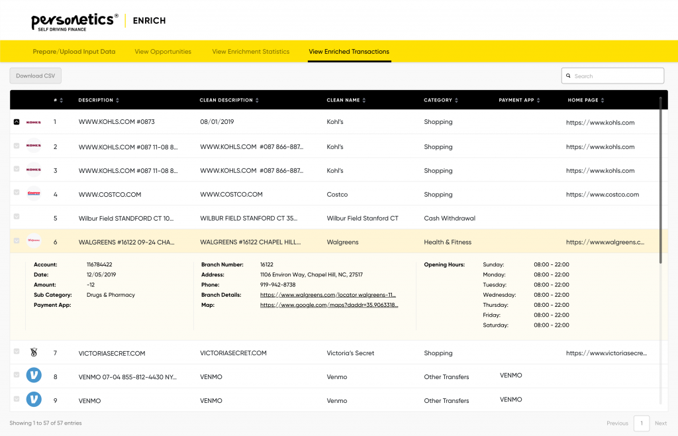The height and width of the screenshot is (436, 678).
Task: Toggle checkbox for Wilbur Field row 5
Action: [17, 216]
